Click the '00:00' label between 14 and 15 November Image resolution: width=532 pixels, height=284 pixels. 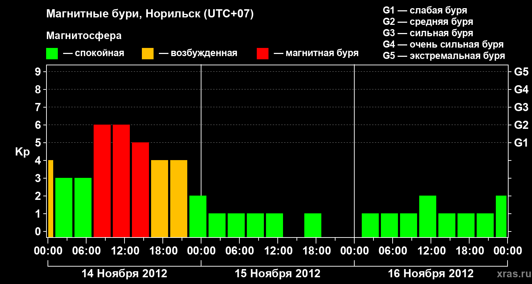[x=201, y=251]
